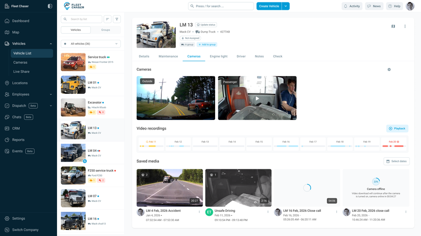Image resolution: width=421 pixels, height=236 pixels.
Task: Select LM 07 in vehicle list
Action: tap(91, 198)
